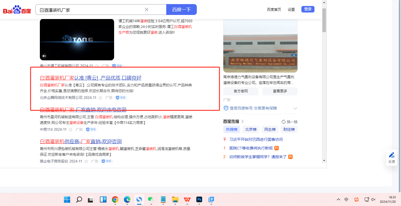Open the 反馈 feedback icon
The image size is (401, 206).
pos(392,157)
